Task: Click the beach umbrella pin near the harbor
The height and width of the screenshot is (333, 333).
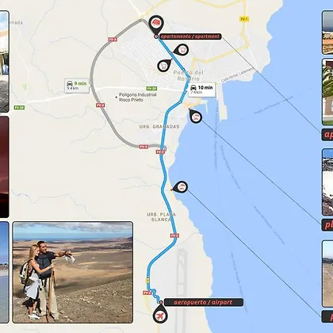Action: 196,117
